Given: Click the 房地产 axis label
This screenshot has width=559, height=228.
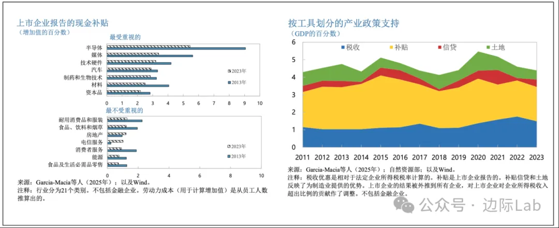Looking at the screenshot, I should point(95,135).
